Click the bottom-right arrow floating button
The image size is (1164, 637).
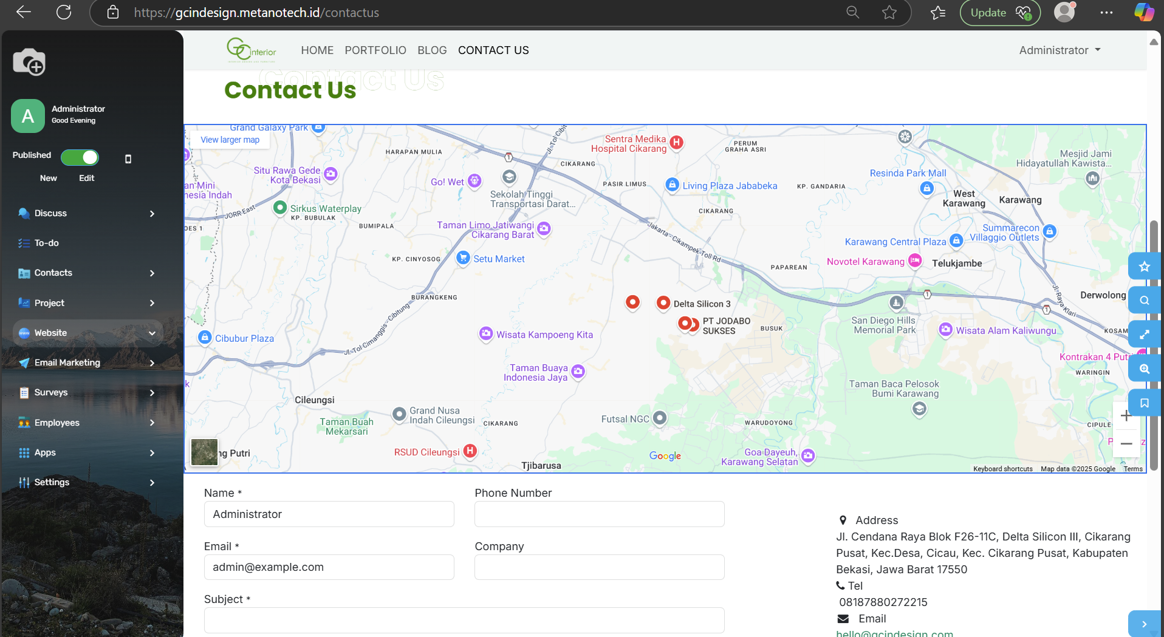pos(1145,624)
